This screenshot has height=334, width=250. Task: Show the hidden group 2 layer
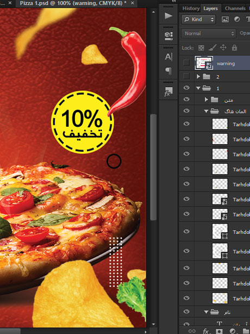coord(186,76)
